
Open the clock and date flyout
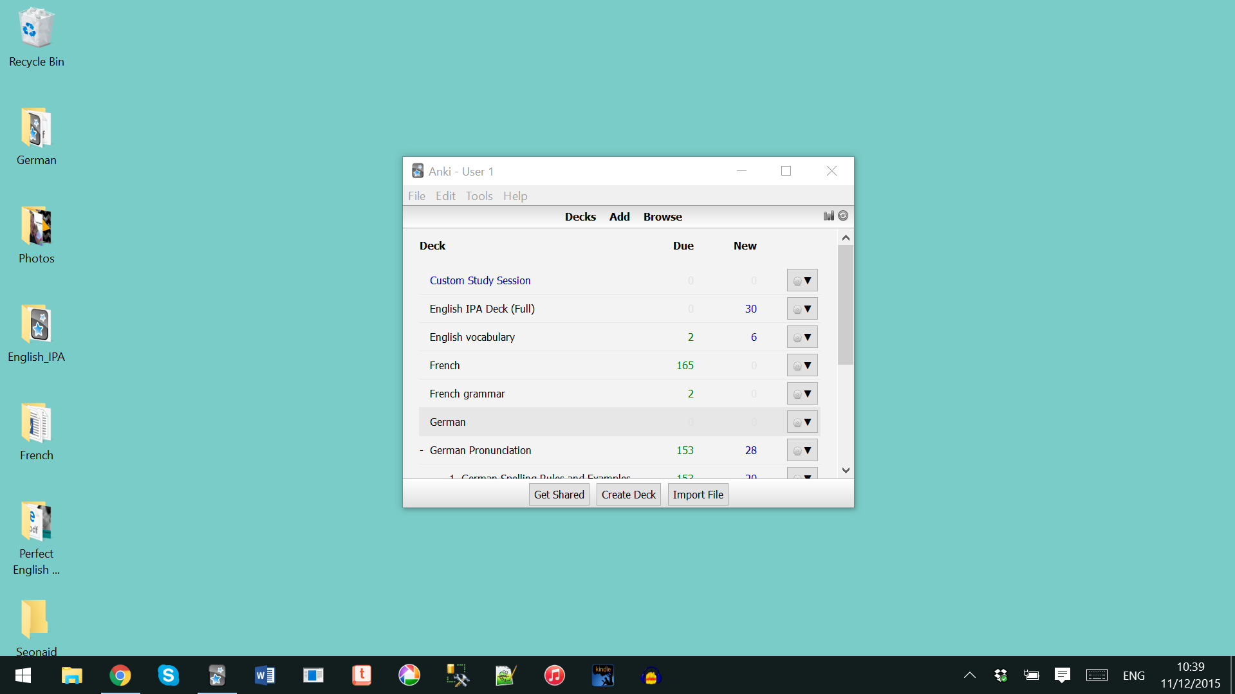(x=1191, y=675)
